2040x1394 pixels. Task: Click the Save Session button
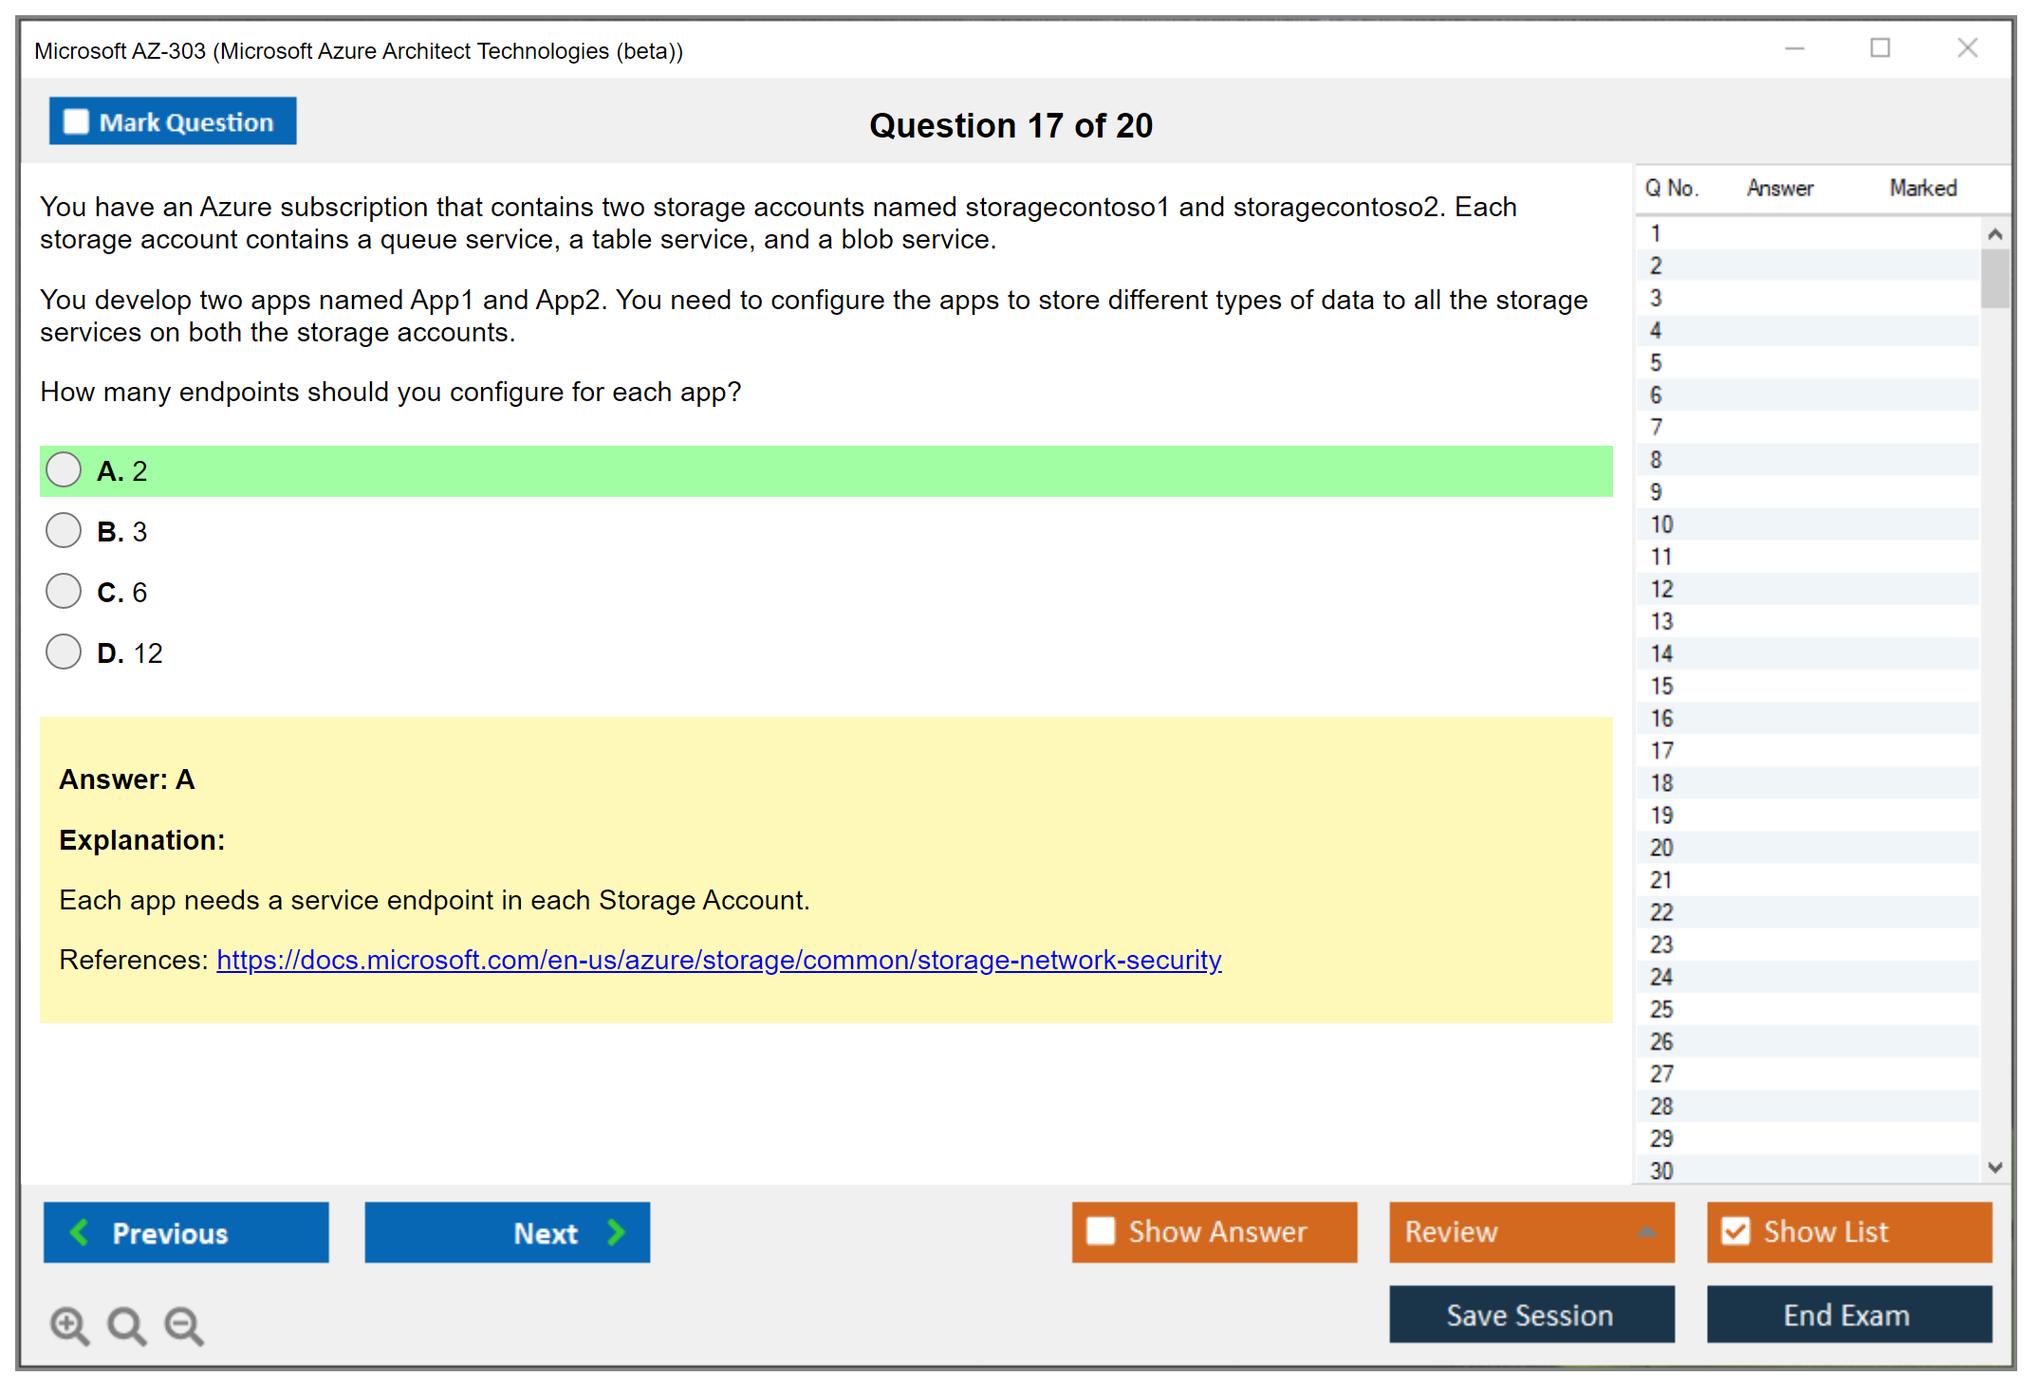click(x=1530, y=1315)
